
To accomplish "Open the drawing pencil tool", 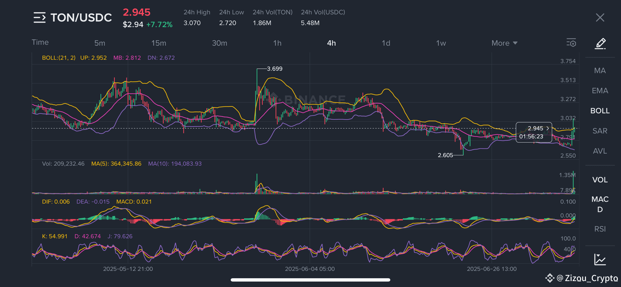I will pos(600,44).
